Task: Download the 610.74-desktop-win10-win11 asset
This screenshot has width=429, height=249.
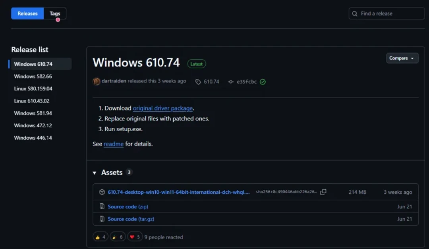Action: pos(179,192)
